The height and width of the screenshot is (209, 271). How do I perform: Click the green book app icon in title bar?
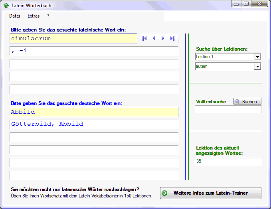[x=6, y=6]
